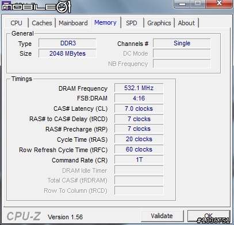The width and height of the screenshot is (234, 225).
Task: Select the Single channels value
Action: 182,43
